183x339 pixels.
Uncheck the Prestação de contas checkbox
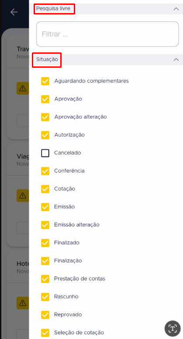point(45,279)
